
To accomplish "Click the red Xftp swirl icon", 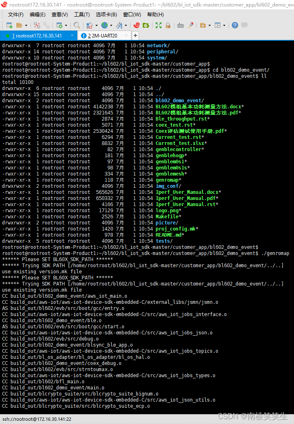I will coord(137,25).
